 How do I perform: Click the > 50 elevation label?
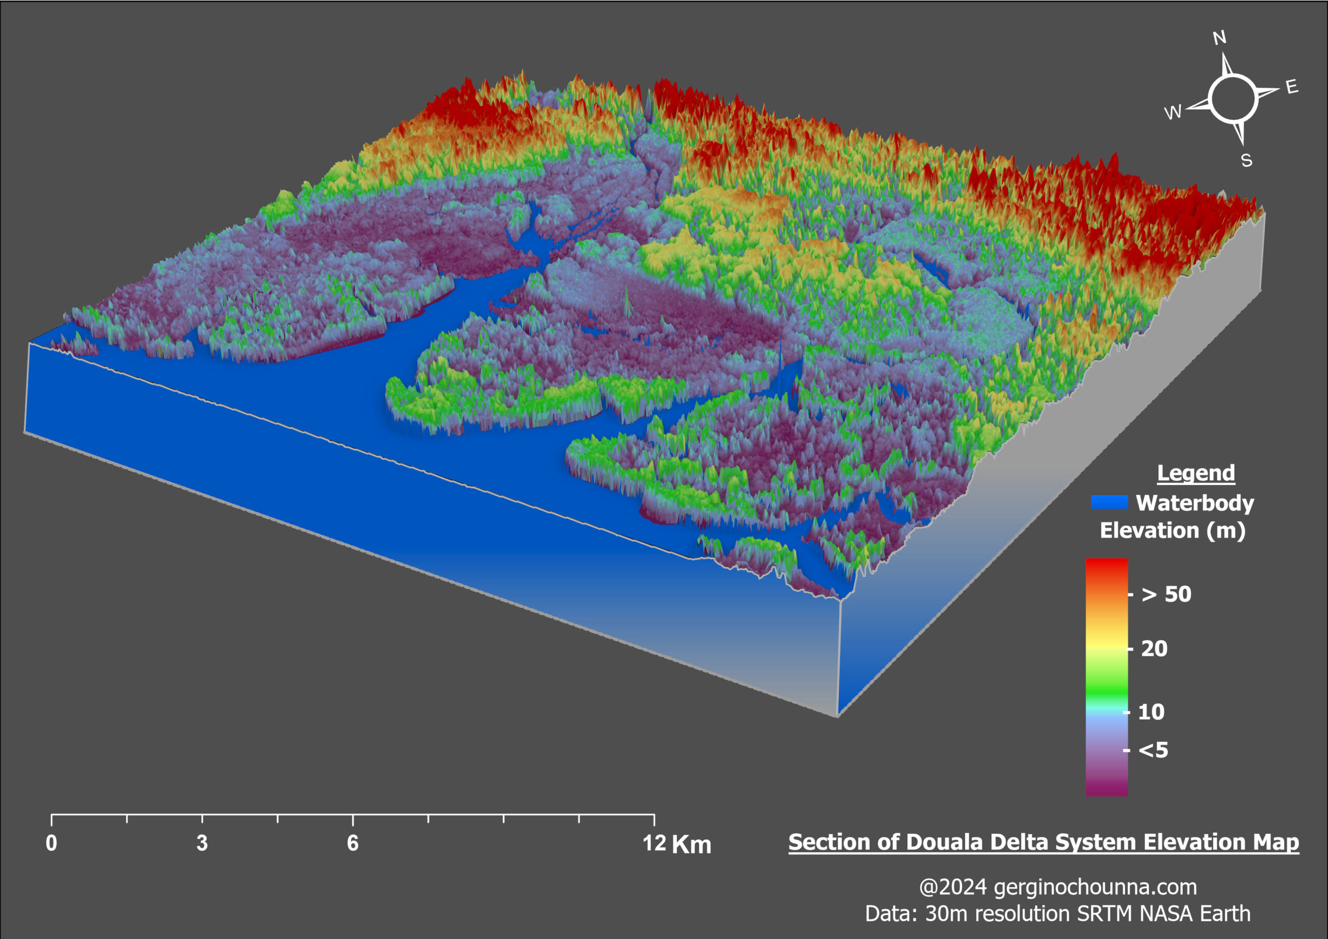coord(1166,594)
